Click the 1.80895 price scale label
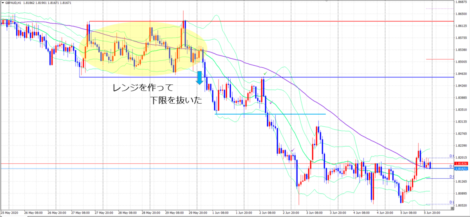This screenshot has width=470, height=217. click(462, 193)
